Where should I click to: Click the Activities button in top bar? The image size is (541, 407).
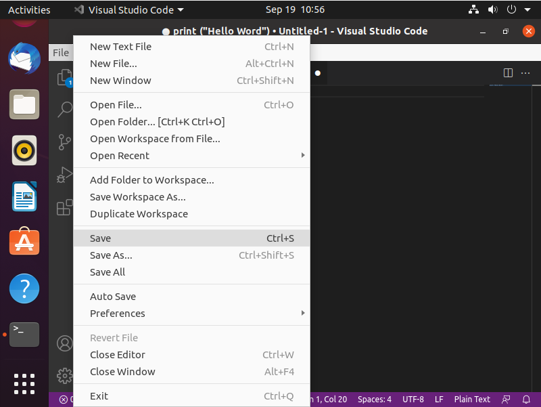click(29, 9)
